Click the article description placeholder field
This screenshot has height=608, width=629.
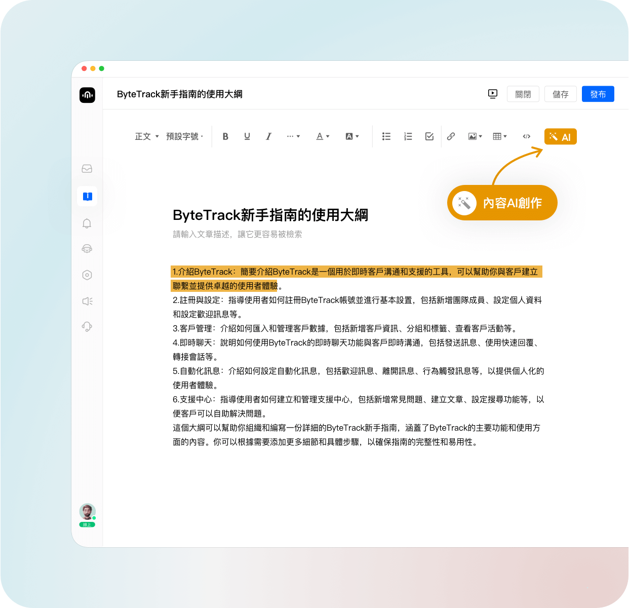(x=238, y=234)
